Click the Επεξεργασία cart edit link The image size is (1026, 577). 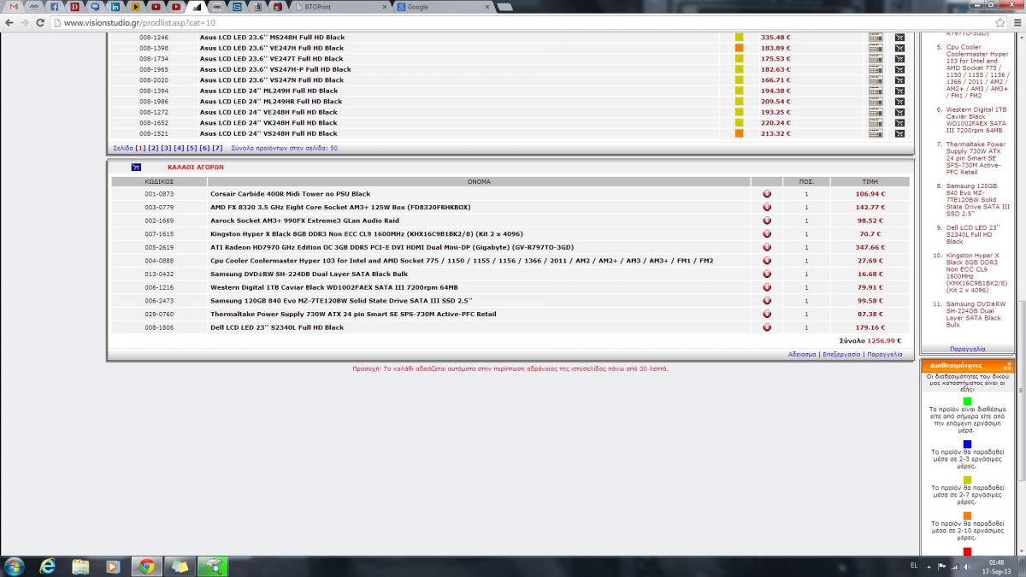click(840, 354)
